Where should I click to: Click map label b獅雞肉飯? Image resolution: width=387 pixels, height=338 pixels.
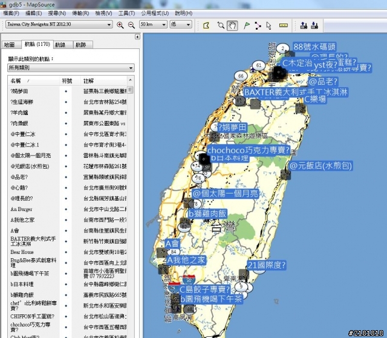tap(207, 213)
